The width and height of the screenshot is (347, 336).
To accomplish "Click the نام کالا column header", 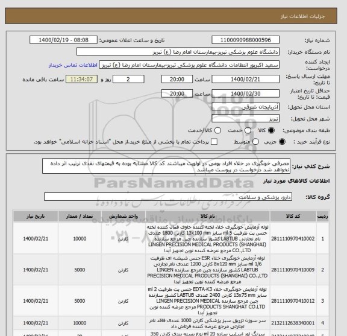I will 208,216.
